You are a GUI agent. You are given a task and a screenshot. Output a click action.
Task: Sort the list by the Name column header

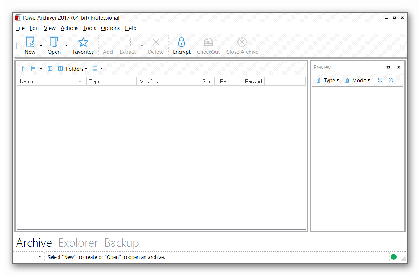click(51, 81)
